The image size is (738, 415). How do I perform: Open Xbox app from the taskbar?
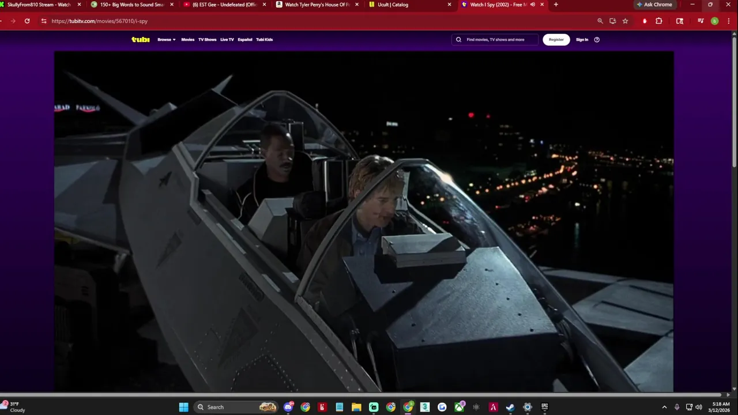tap(459, 407)
